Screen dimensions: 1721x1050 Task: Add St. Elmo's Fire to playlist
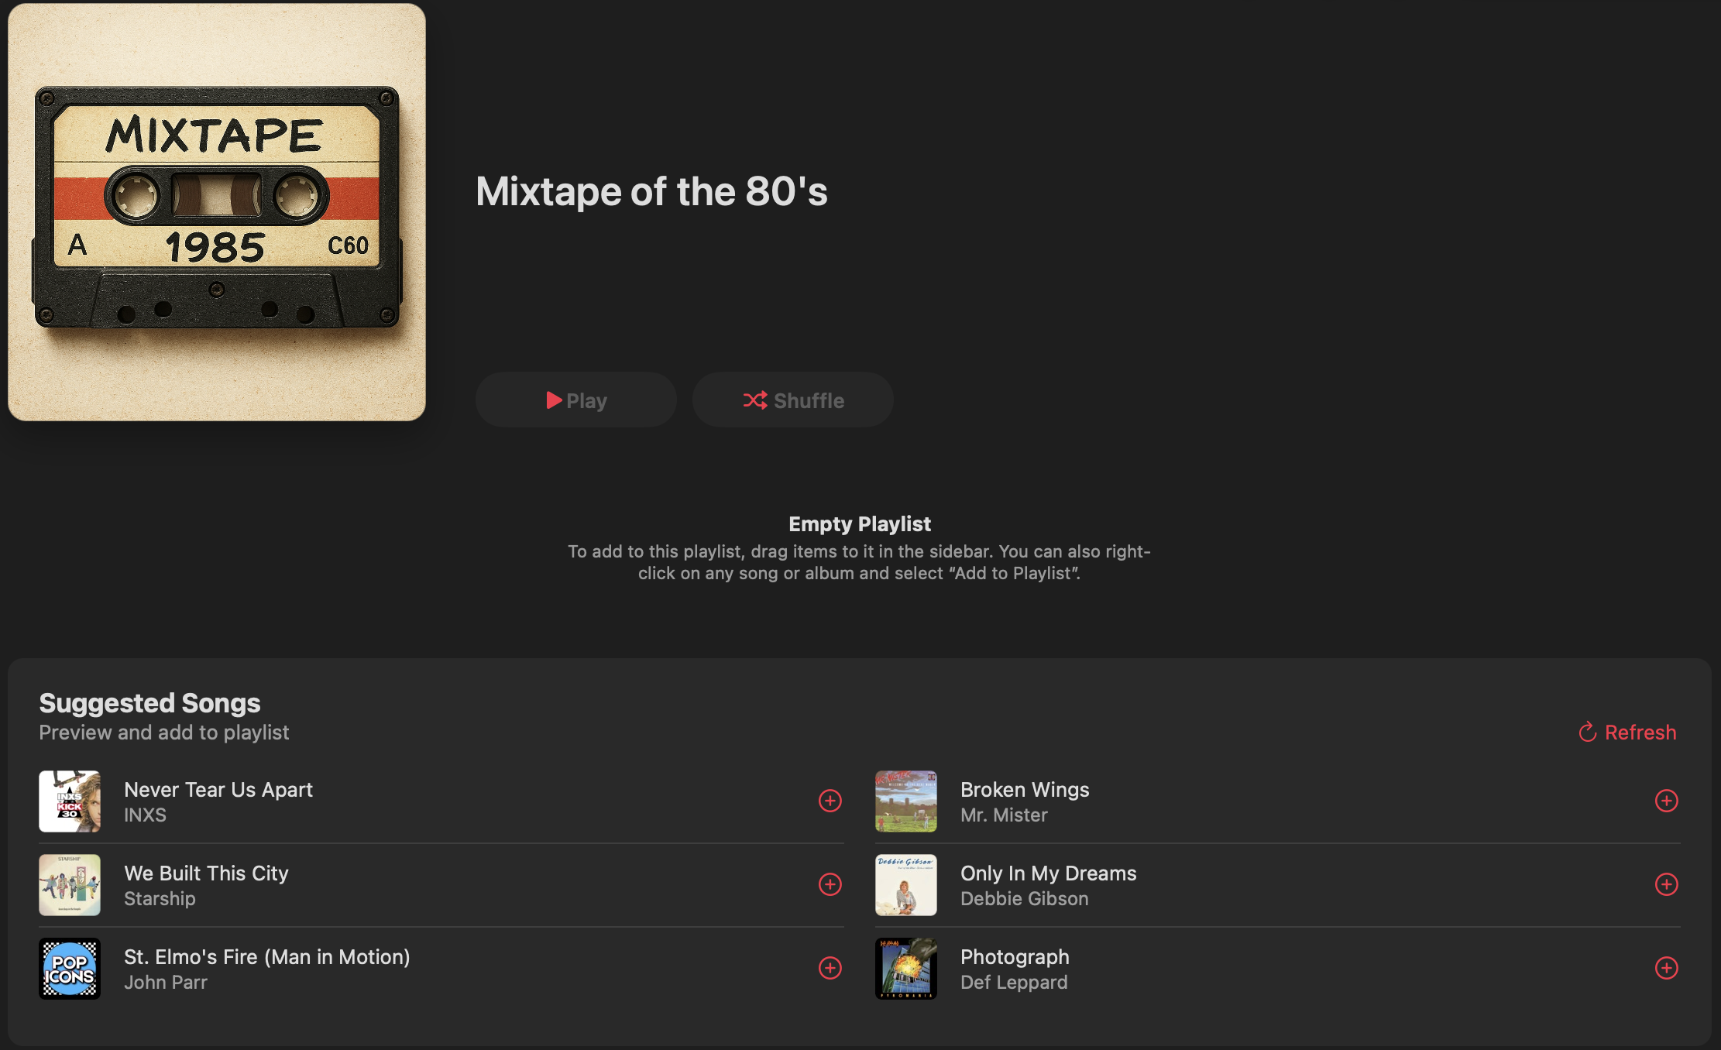(x=830, y=968)
